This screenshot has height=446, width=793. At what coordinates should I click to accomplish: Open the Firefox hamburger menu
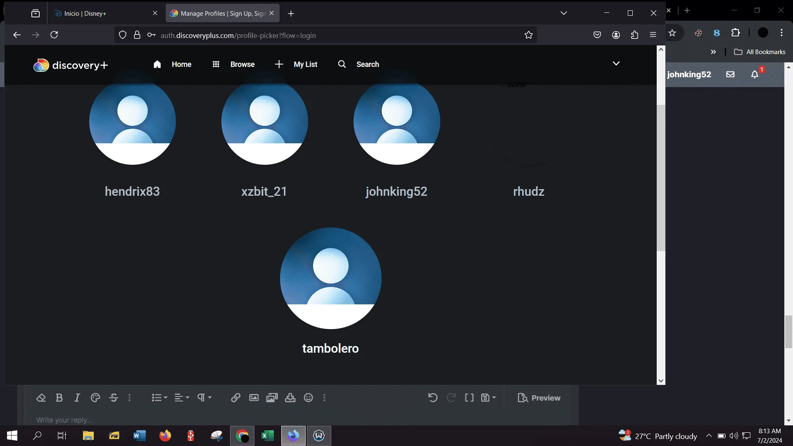pyautogui.click(x=653, y=35)
